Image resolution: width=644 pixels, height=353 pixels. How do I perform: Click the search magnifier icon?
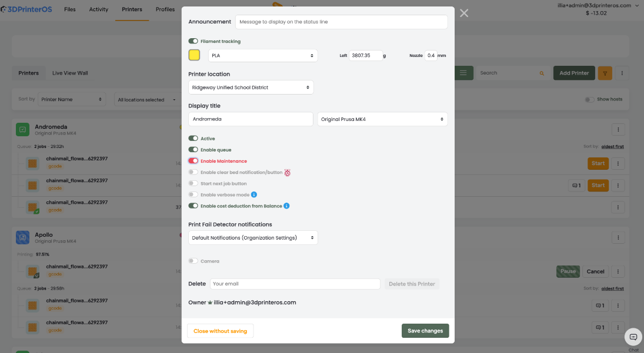pos(542,73)
